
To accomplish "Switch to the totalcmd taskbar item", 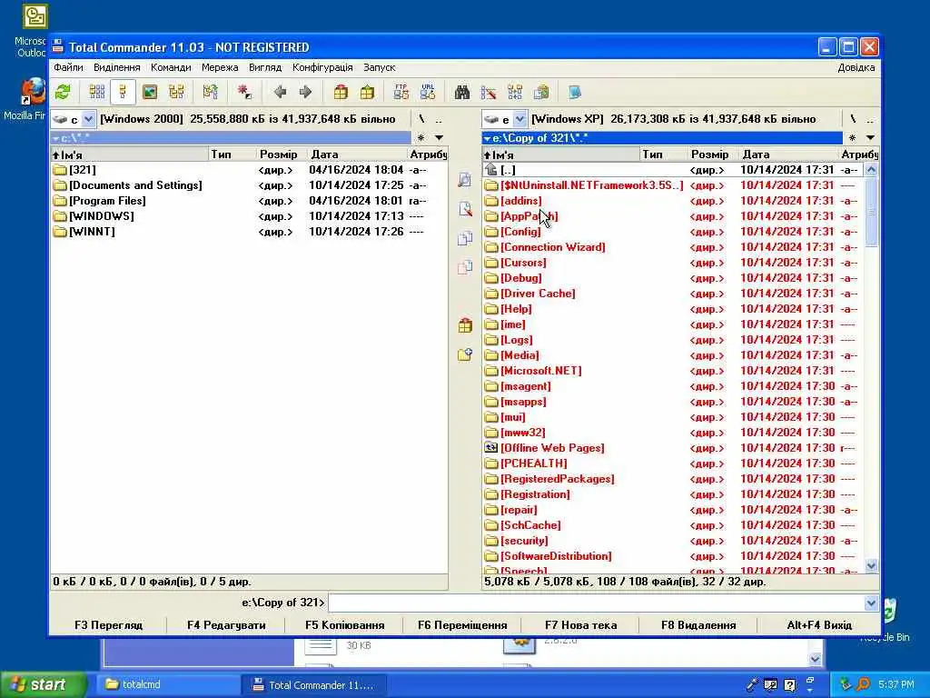I will point(166,685).
